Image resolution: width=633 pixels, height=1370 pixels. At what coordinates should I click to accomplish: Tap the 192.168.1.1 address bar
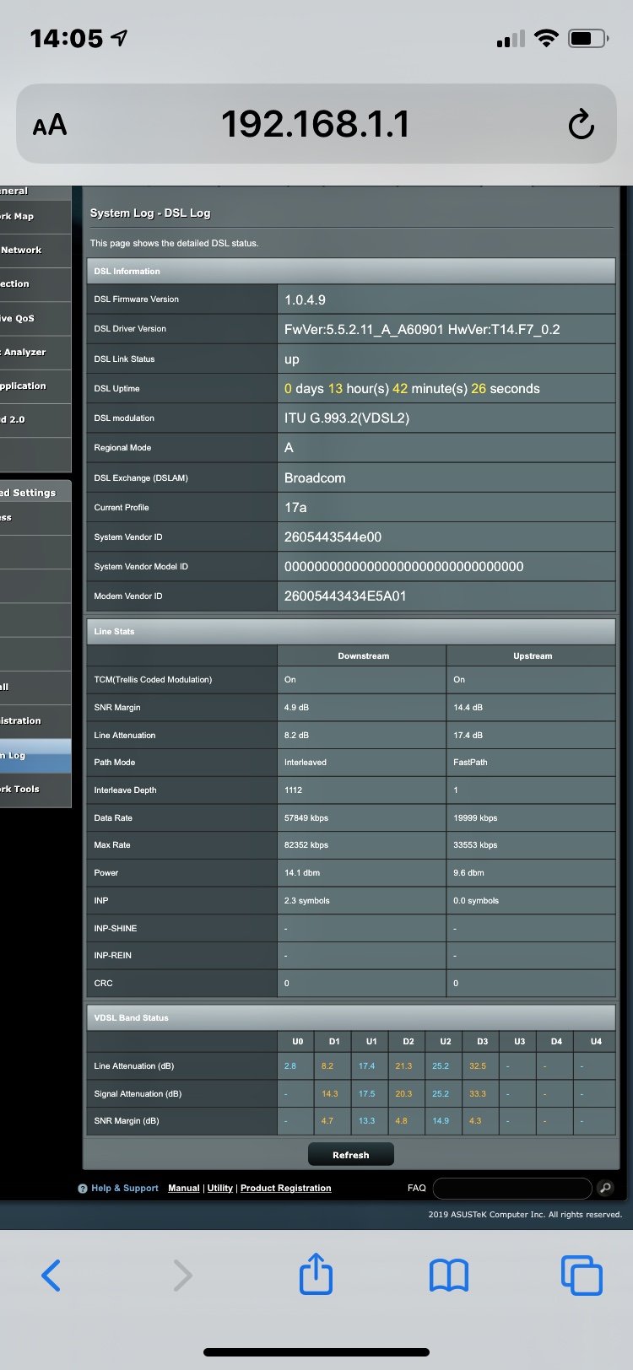pos(315,125)
